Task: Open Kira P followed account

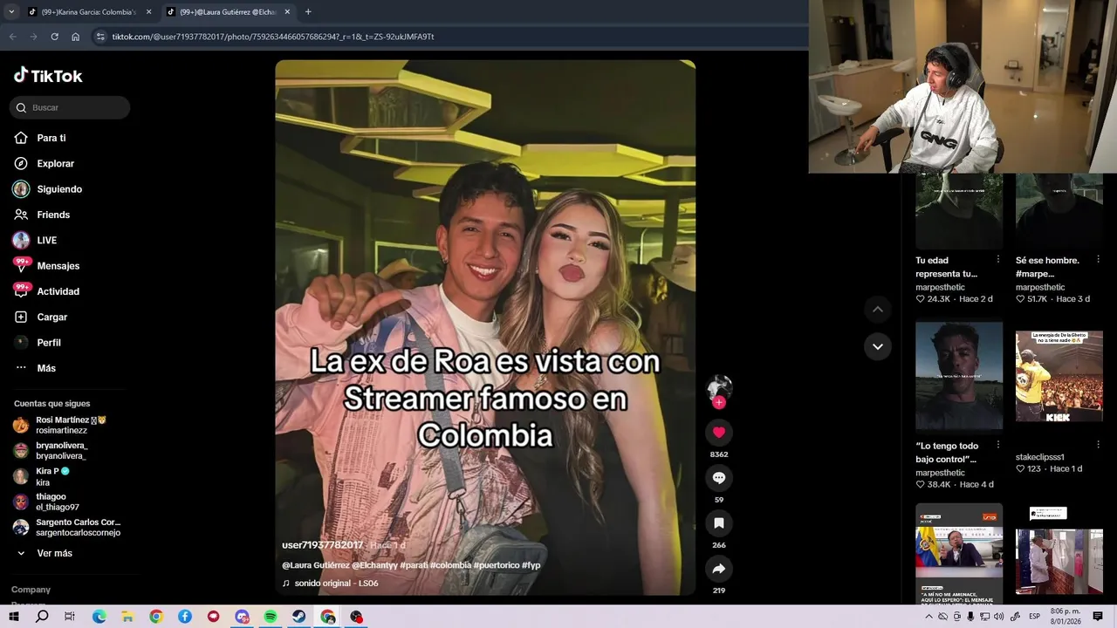Action: (x=41, y=476)
